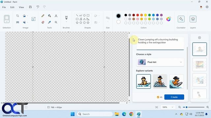This screenshot has width=211, height=118.
Task: Pick the purple color swatch
Action: pyautogui.click(x=161, y=15)
